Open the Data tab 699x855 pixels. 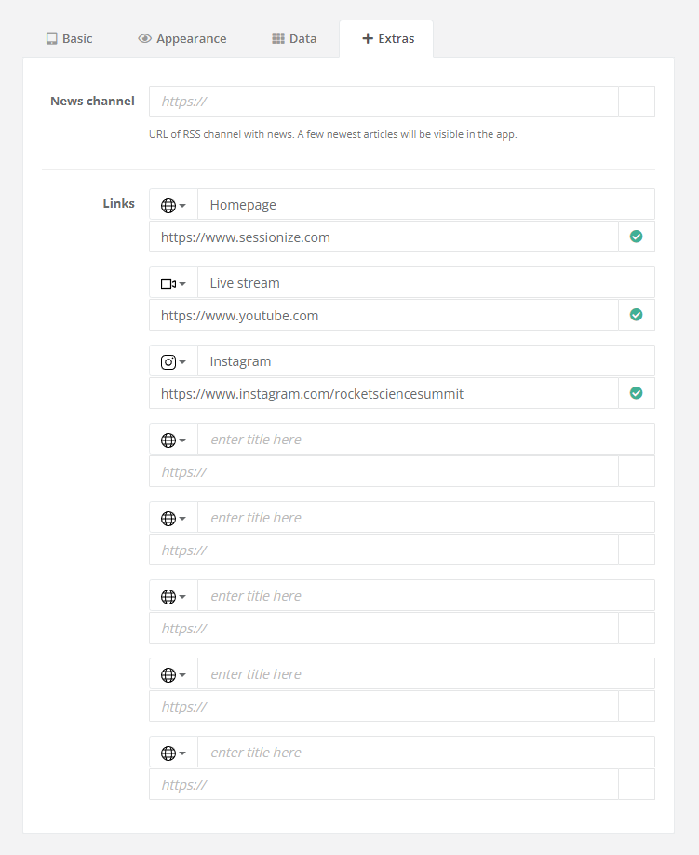click(294, 39)
